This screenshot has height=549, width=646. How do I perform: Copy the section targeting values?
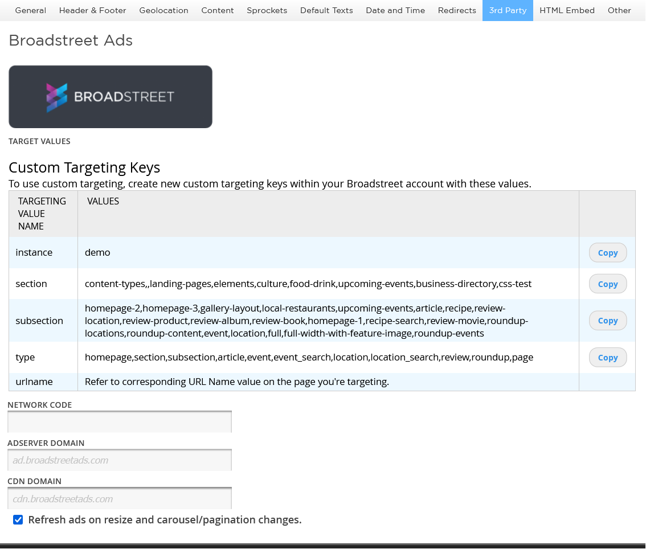pyautogui.click(x=608, y=284)
